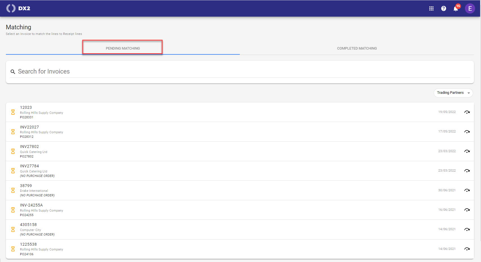This screenshot has width=481, height=262.
Task: Click the match action icon for invoice 38799
Action: coord(467,190)
